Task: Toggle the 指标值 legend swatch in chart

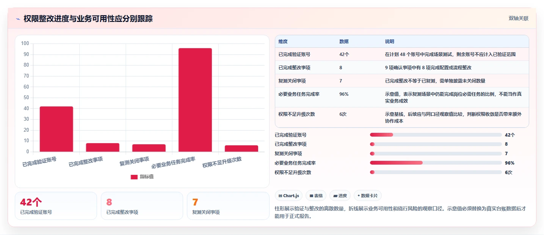Action: [x=134, y=177]
